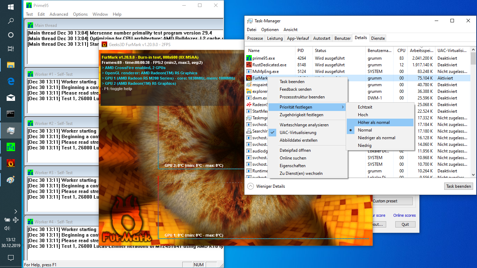Image resolution: width=477 pixels, height=268 pixels.
Task: Click the Worker #3 window icon
Action: (30, 173)
